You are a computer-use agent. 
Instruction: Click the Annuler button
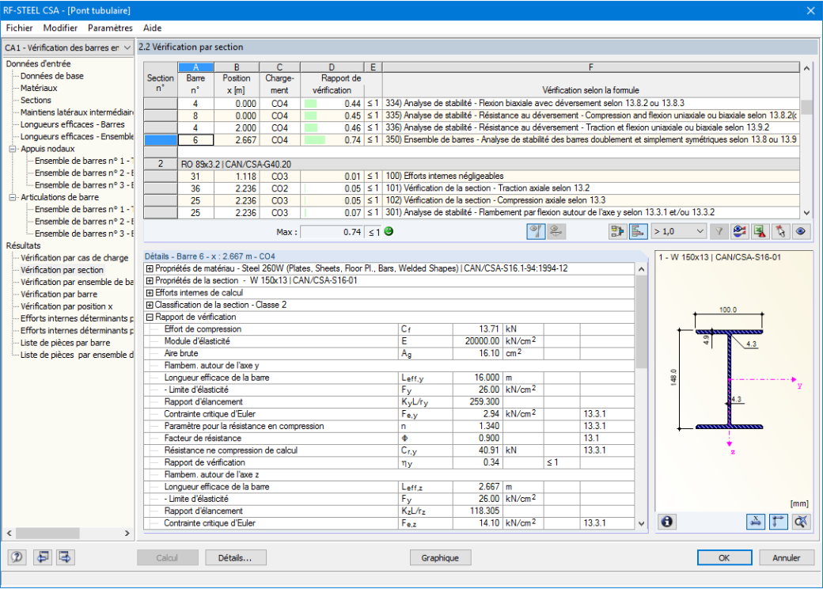(787, 557)
